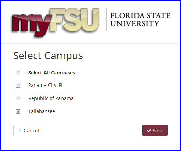Click the white checkmark icon inside Save
The image size is (181, 151).
(149, 131)
